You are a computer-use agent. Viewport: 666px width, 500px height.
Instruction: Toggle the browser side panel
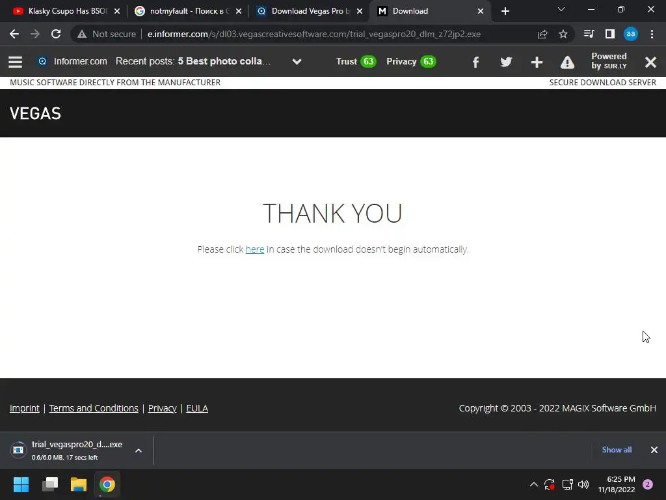pyautogui.click(x=610, y=34)
